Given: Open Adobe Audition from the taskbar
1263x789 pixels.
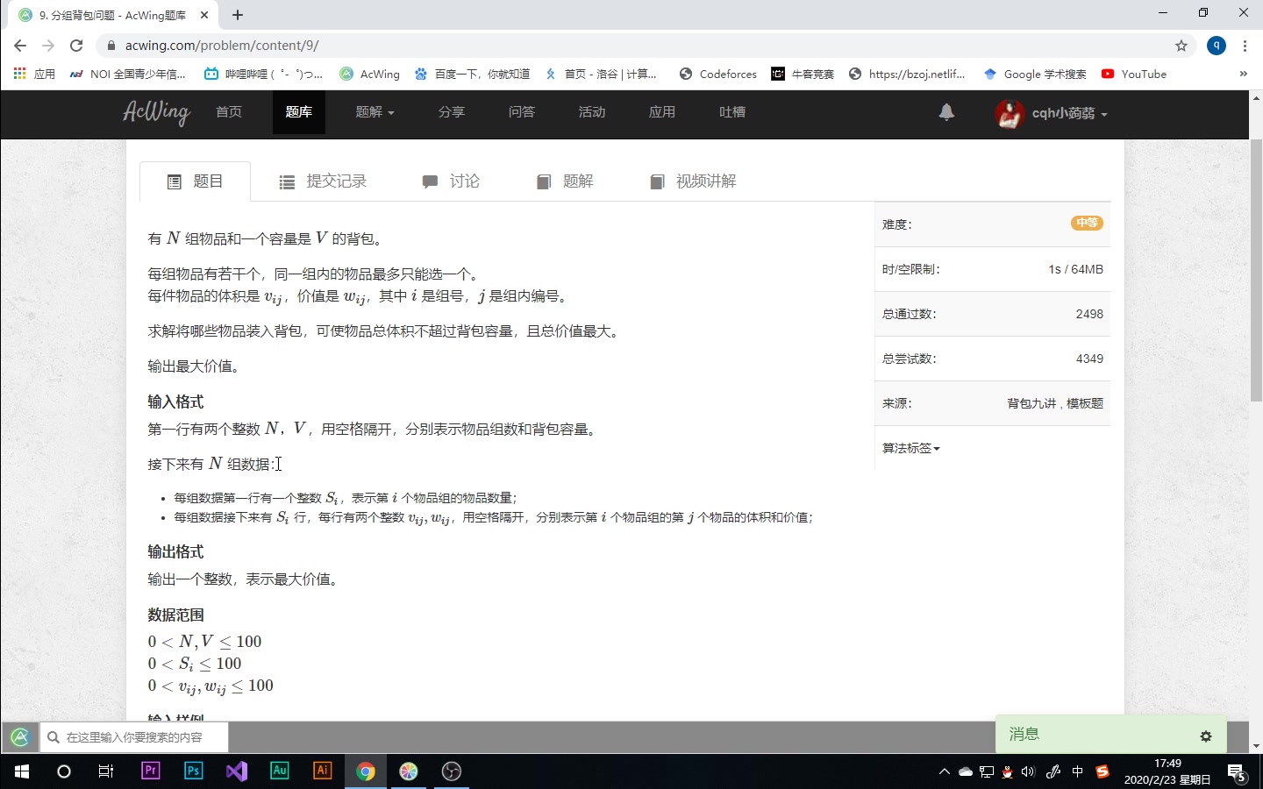Looking at the screenshot, I should tap(279, 771).
